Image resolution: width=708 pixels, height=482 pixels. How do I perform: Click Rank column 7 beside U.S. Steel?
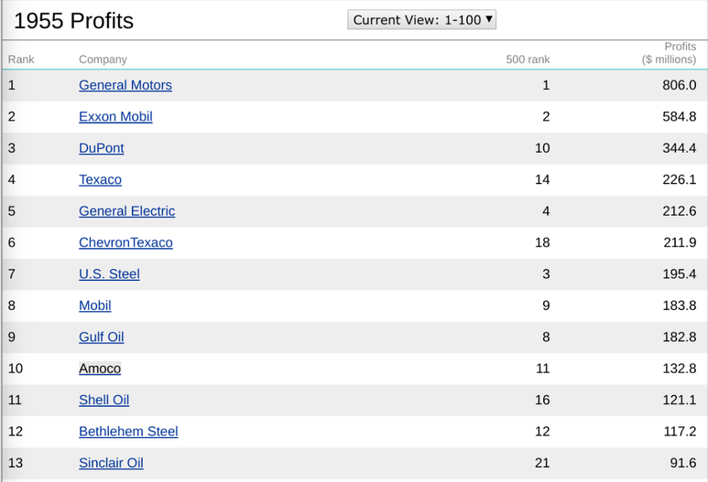point(12,274)
